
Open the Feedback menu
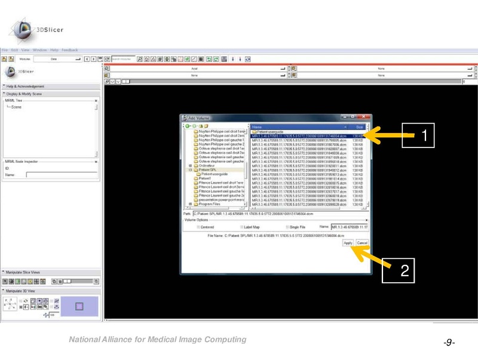(69, 50)
